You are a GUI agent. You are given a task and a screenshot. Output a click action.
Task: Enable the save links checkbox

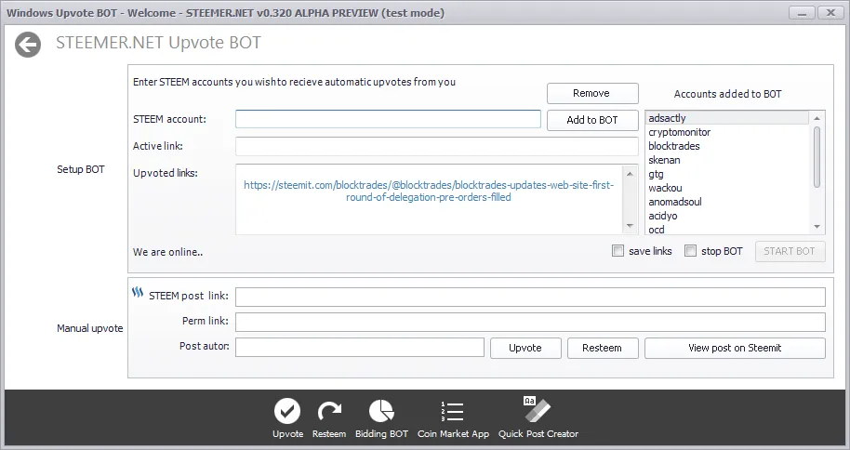coord(618,250)
